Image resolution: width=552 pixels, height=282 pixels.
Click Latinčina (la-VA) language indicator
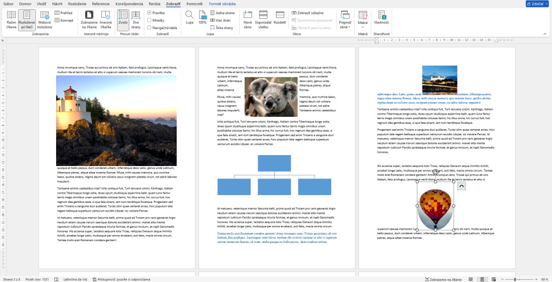pos(75,279)
